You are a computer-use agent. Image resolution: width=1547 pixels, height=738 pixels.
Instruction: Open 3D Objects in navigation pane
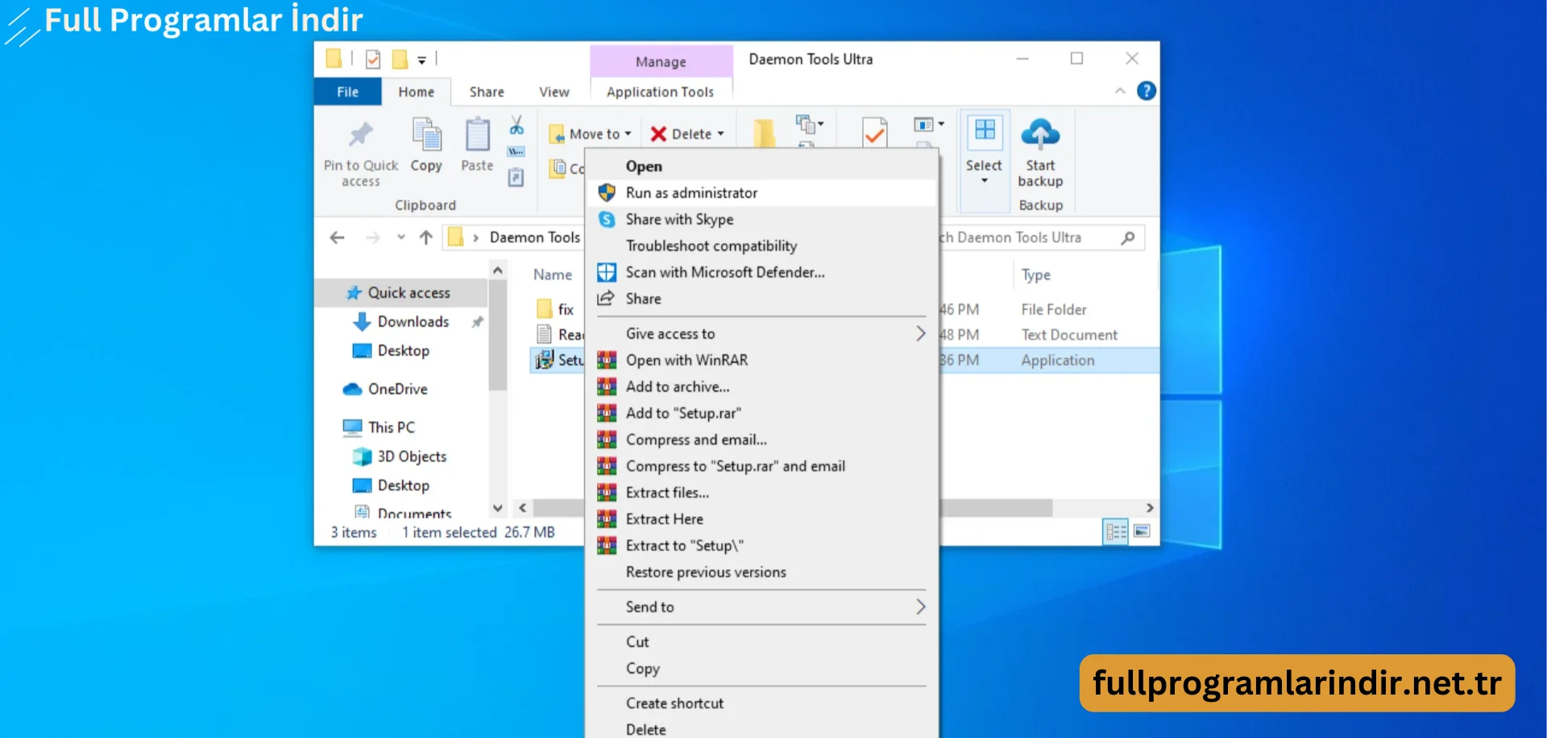[401, 456]
